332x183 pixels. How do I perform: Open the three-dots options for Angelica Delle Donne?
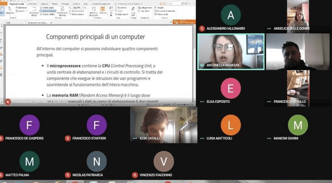pos(269,28)
